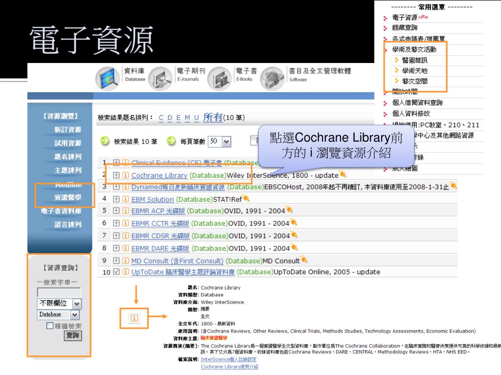Open the 書目及全文管理軟體 Software icon
The height and width of the screenshot is (375, 501).
(x=272, y=79)
